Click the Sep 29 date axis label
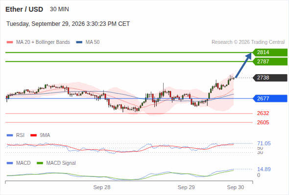This screenshot has width=289, height=195. click(x=186, y=187)
